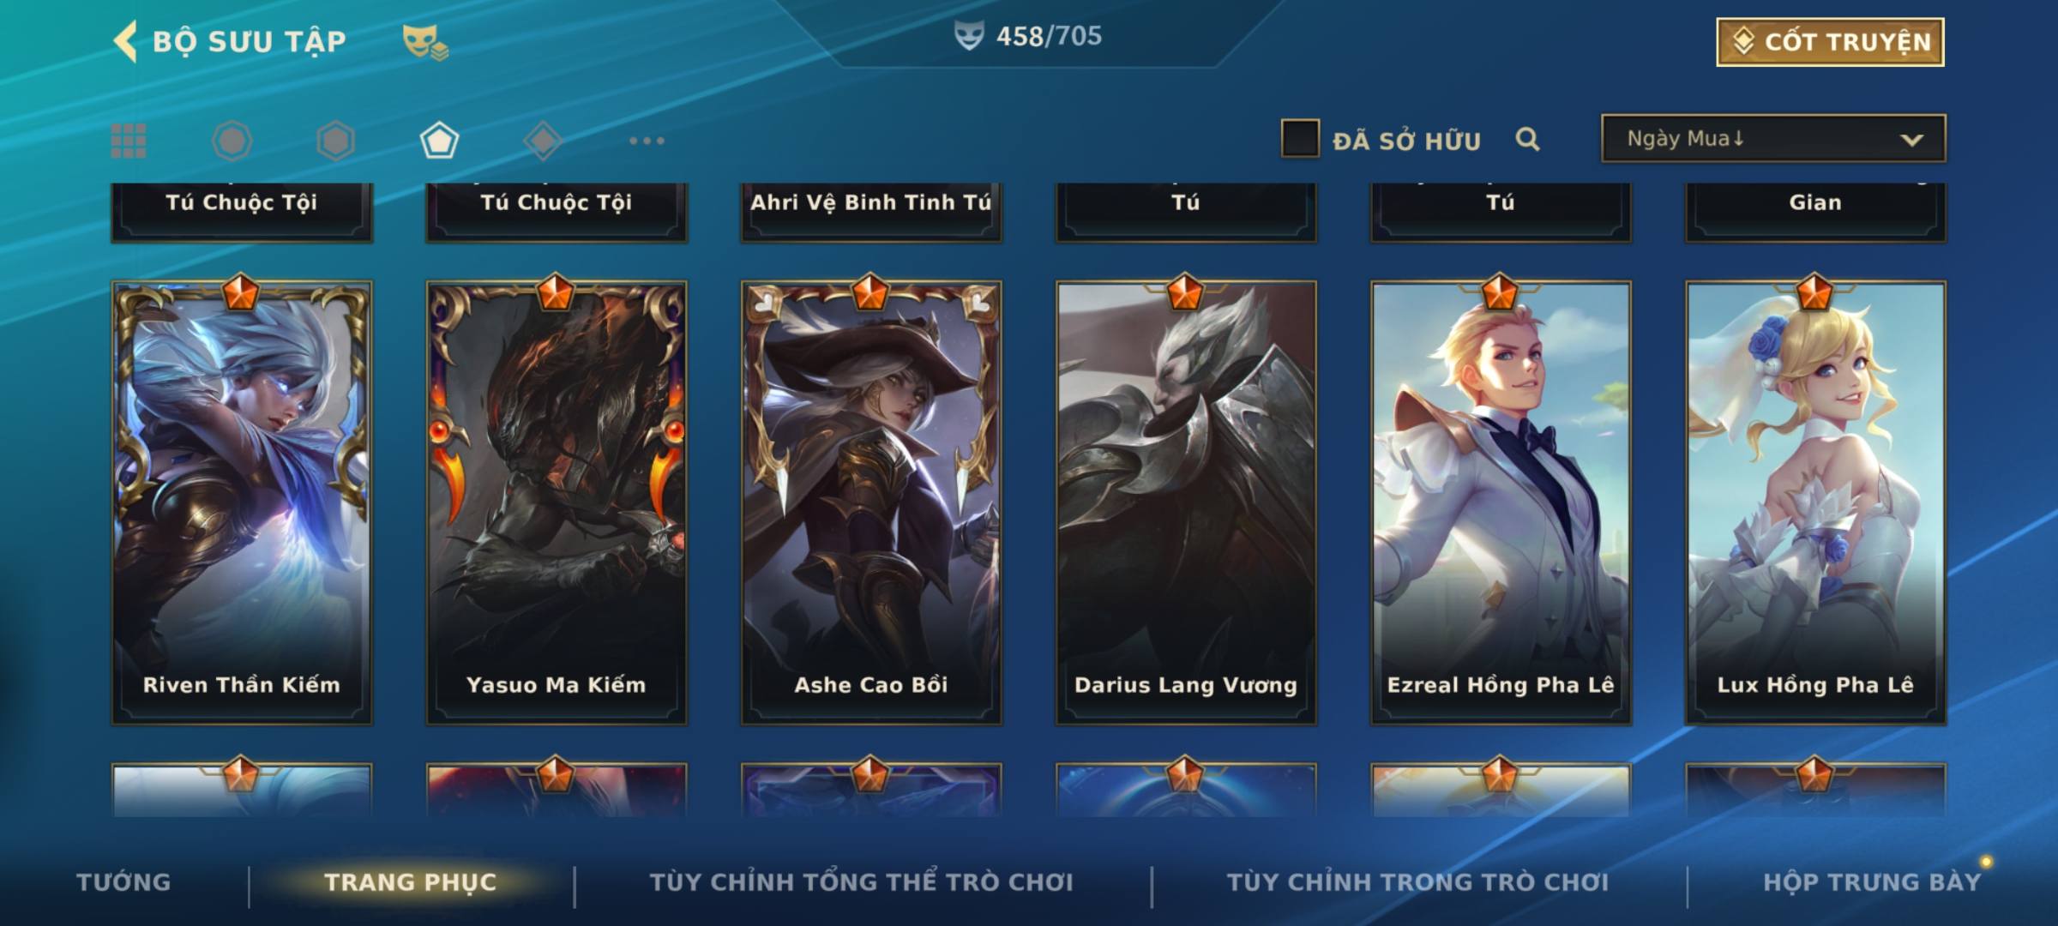Select the Ashe Cao Bồi skin
Screen dimensions: 2058x926
pos(871,502)
